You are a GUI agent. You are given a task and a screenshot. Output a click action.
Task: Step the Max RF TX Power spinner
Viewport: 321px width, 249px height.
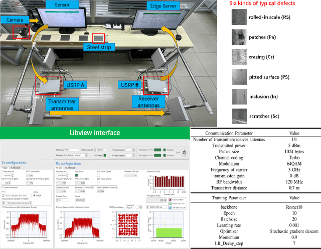pos(10,183)
